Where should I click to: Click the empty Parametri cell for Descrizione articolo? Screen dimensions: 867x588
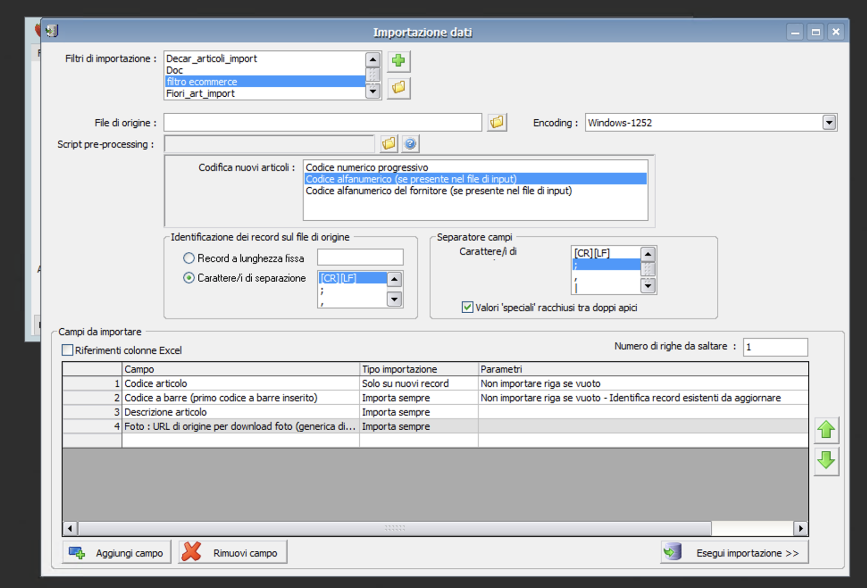tap(643, 412)
